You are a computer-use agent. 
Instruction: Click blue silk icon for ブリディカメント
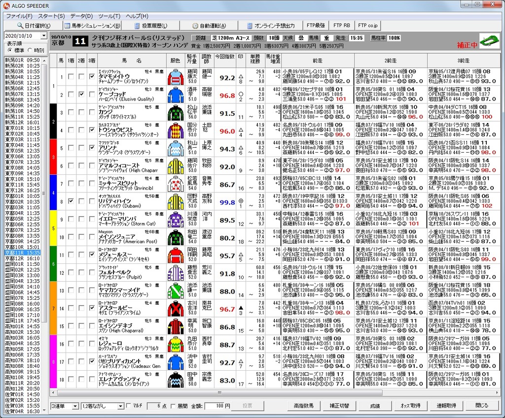coord(176,362)
